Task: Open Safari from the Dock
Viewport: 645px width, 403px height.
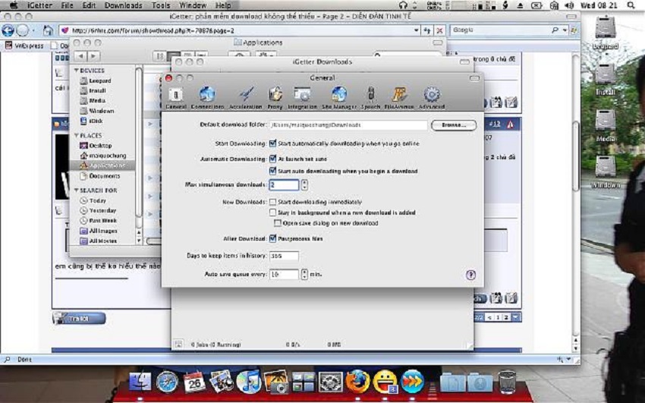Action: tap(168, 382)
